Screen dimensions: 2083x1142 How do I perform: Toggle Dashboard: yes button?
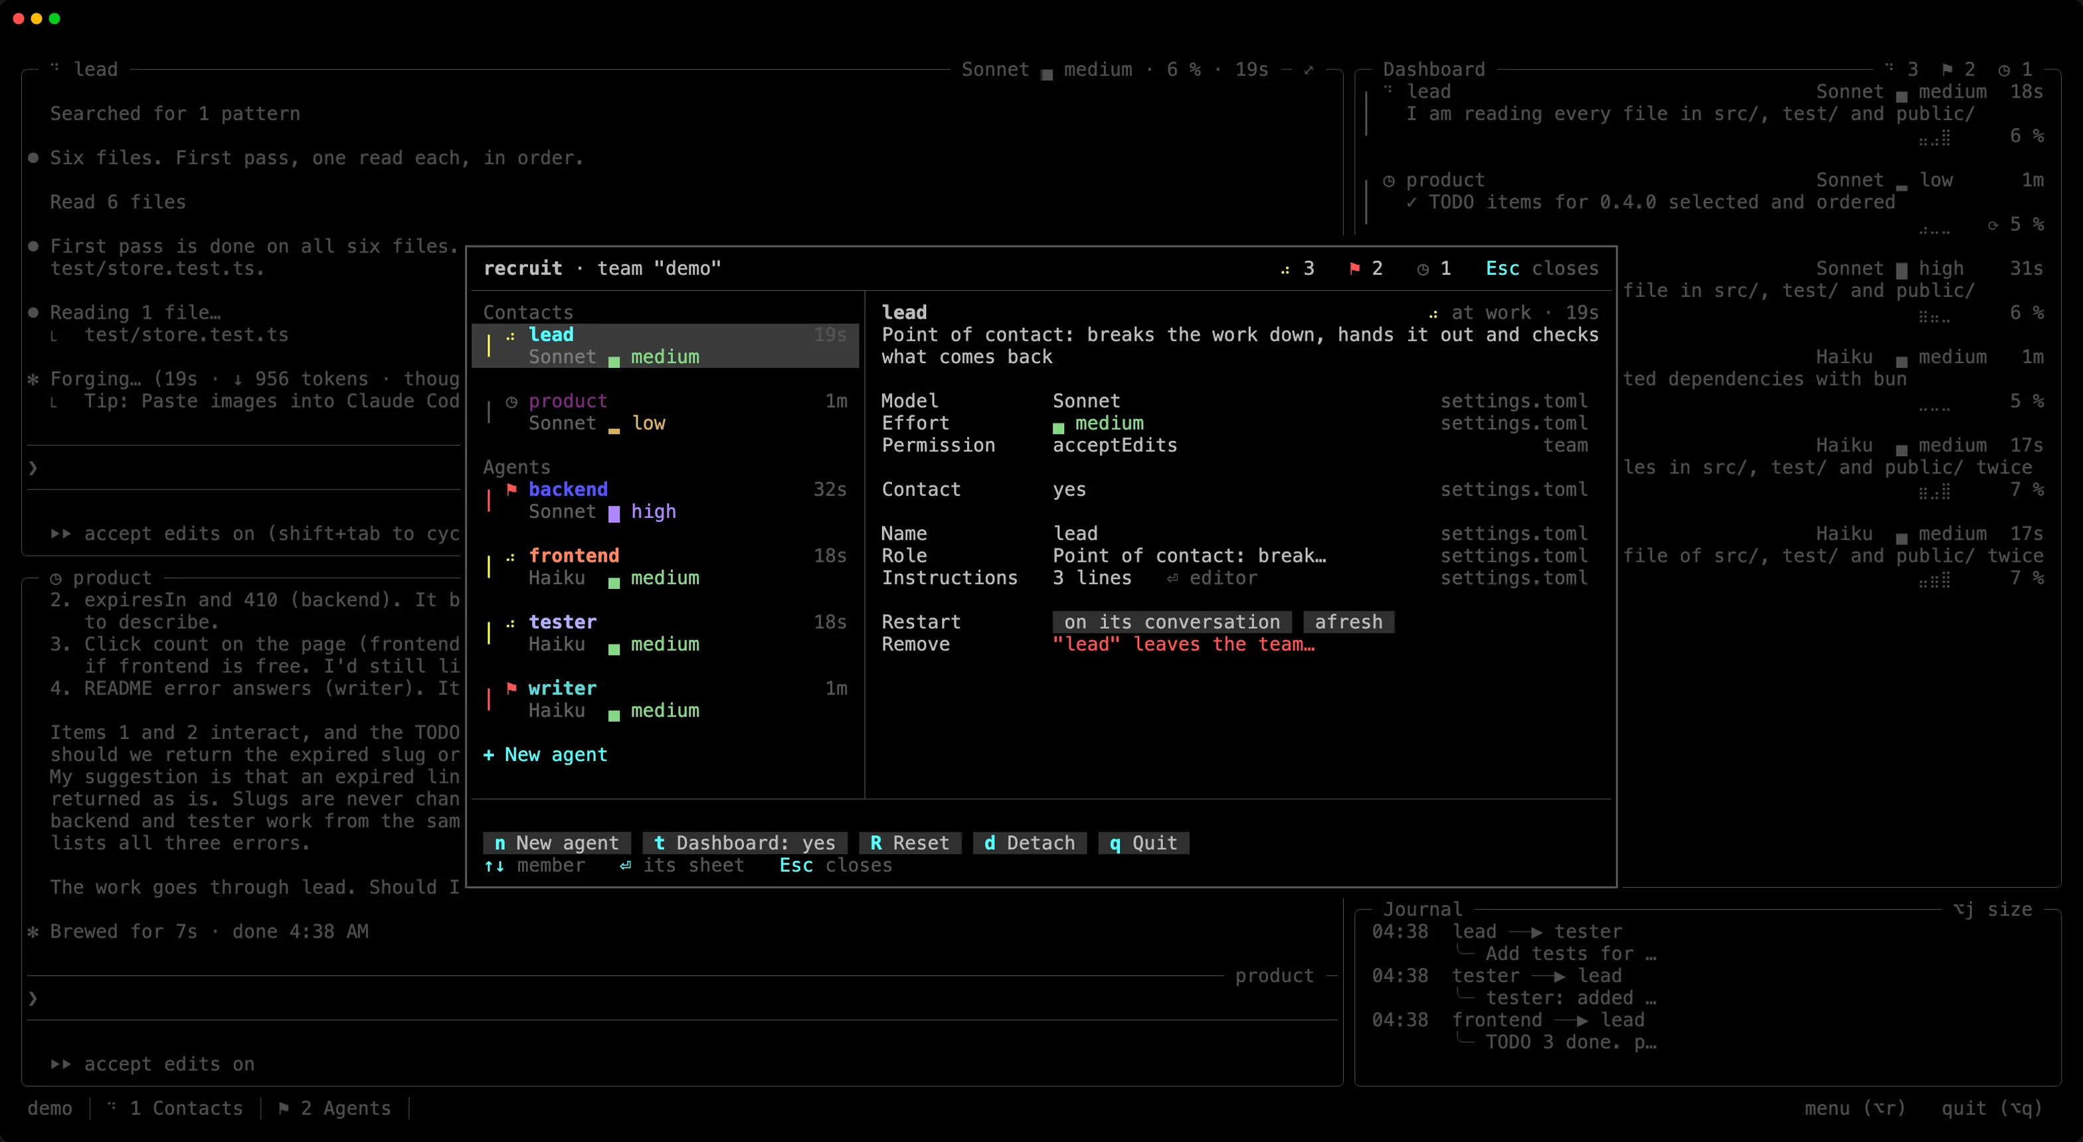[745, 843]
